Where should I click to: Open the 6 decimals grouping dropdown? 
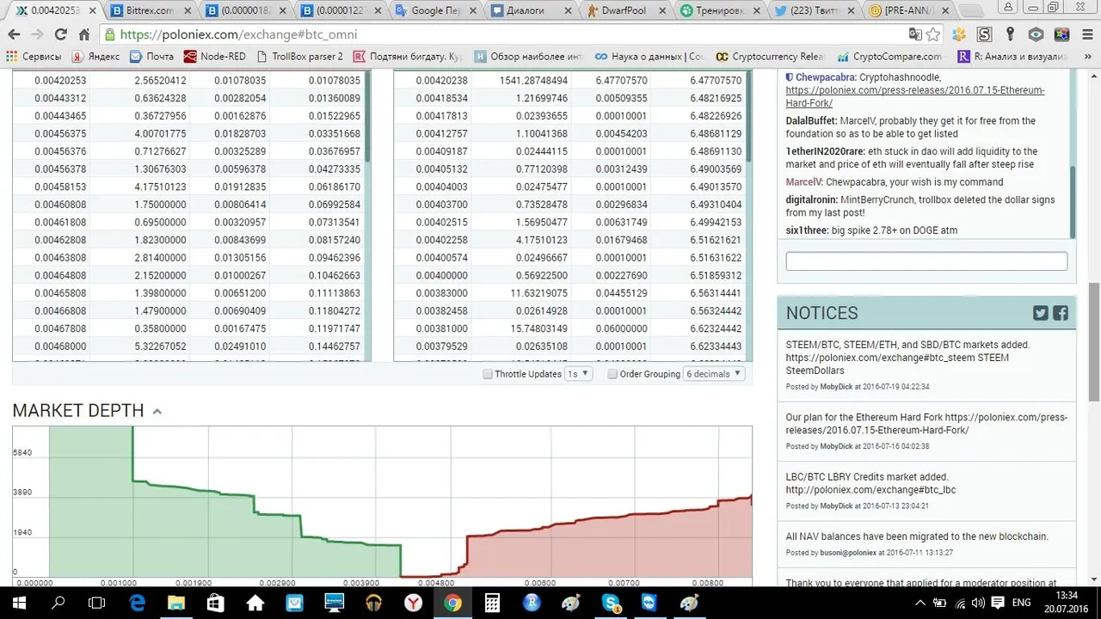(714, 374)
